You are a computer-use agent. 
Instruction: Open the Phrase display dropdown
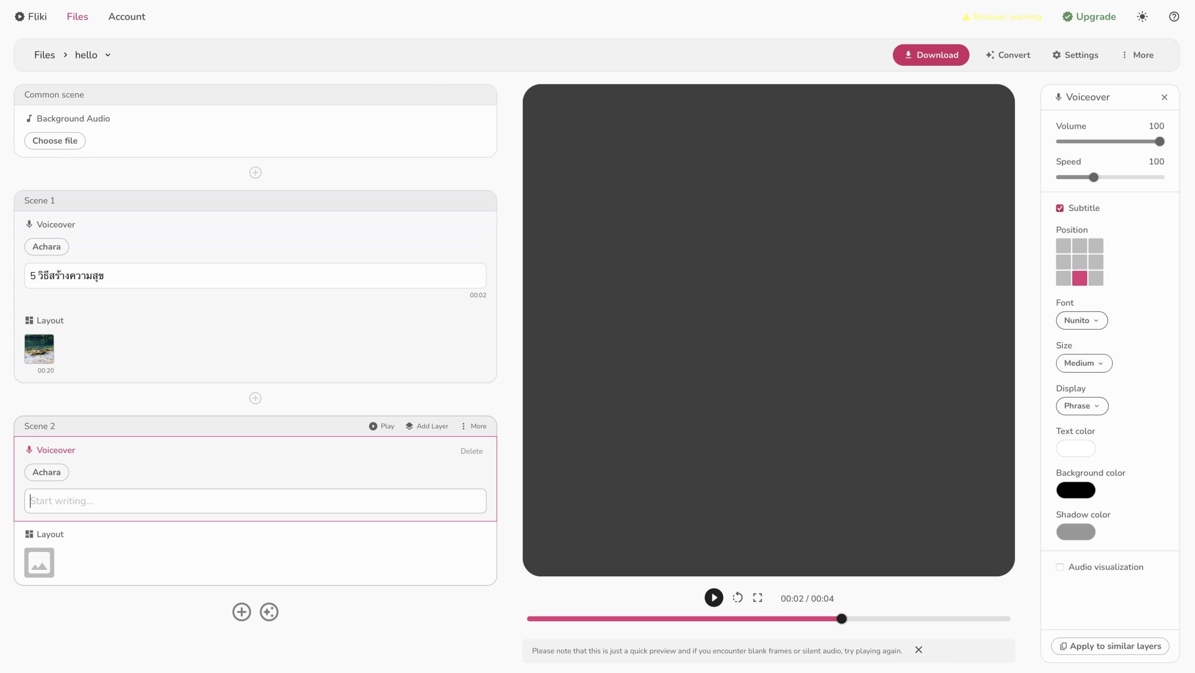pos(1082,406)
